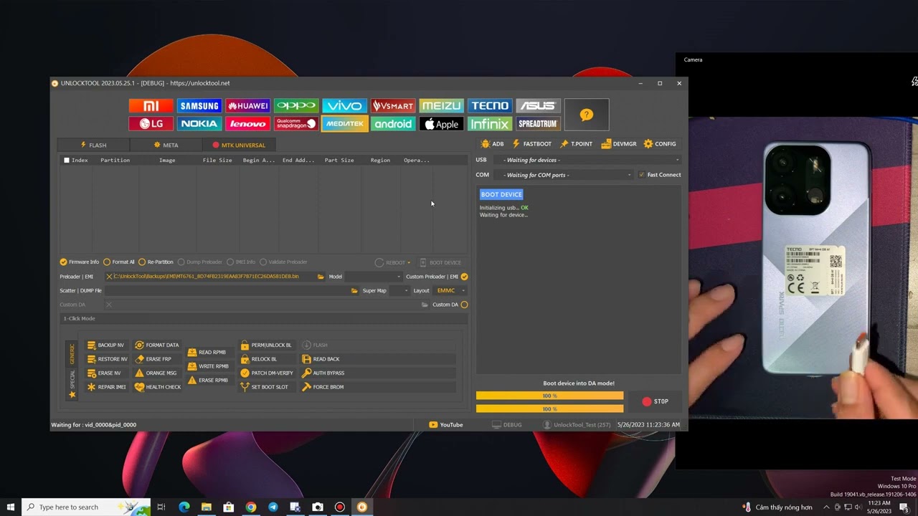The height and width of the screenshot is (516, 918).
Task: Switch to the FLASH tab
Action: coord(93,145)
